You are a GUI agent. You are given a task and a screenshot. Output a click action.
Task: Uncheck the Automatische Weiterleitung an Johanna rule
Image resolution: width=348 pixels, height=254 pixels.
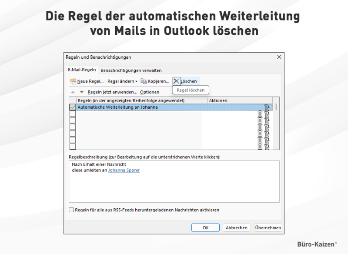(72, 107)
